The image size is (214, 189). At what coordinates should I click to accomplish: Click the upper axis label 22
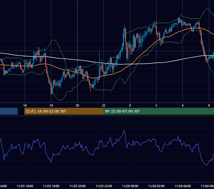point(104,106)
